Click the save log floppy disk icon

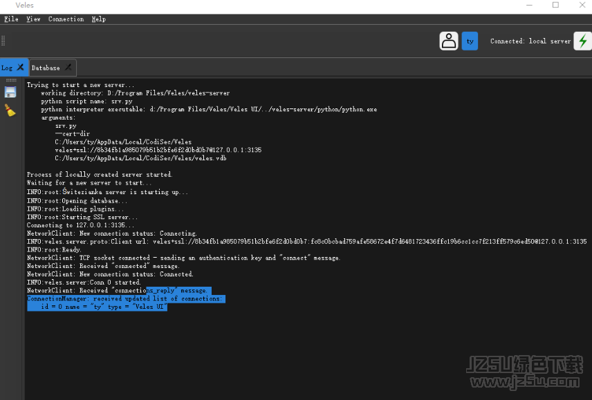point(10,93)
